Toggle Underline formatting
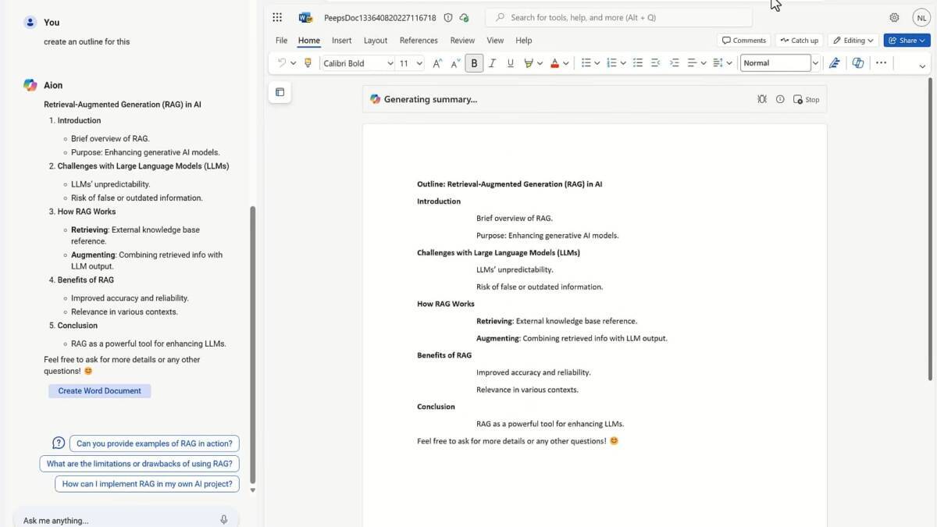 pyautogui.click(x=511, y=63)
